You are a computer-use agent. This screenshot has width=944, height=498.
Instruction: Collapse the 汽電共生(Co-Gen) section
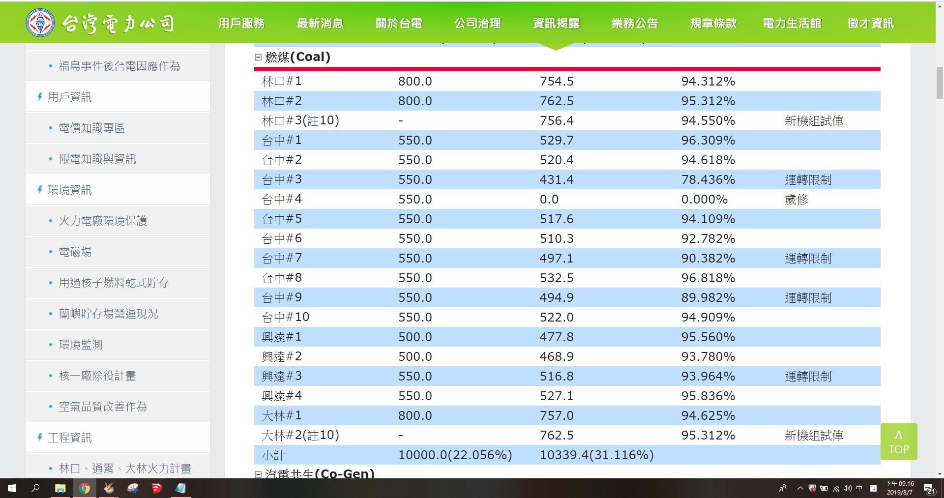pyautogui.click(x=258, y=474)
